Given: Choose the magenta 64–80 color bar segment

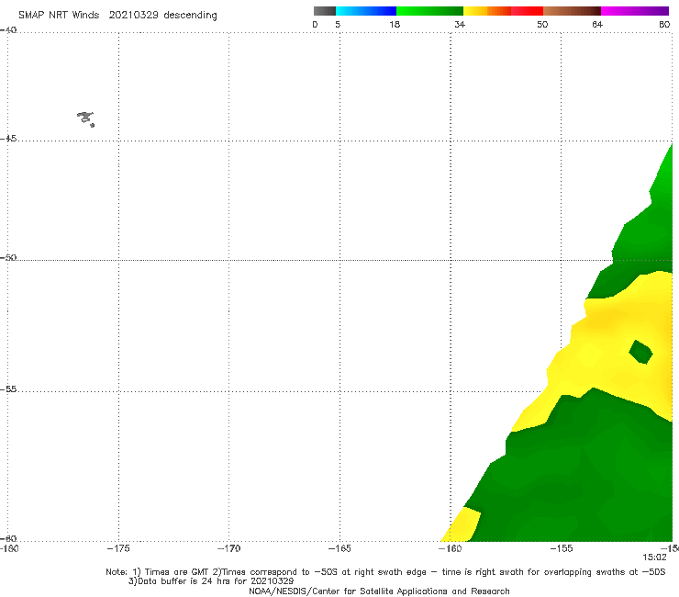Looking at the screenshot, I should [x=635, y=11].
